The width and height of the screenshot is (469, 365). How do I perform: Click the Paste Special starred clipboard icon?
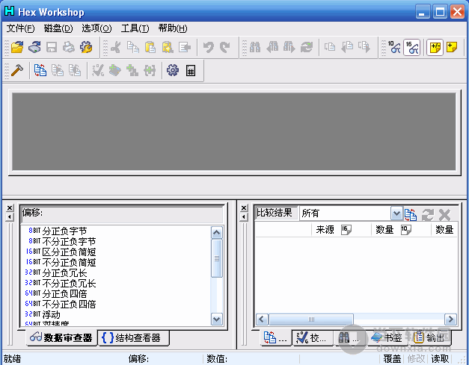tap(168, 47)
